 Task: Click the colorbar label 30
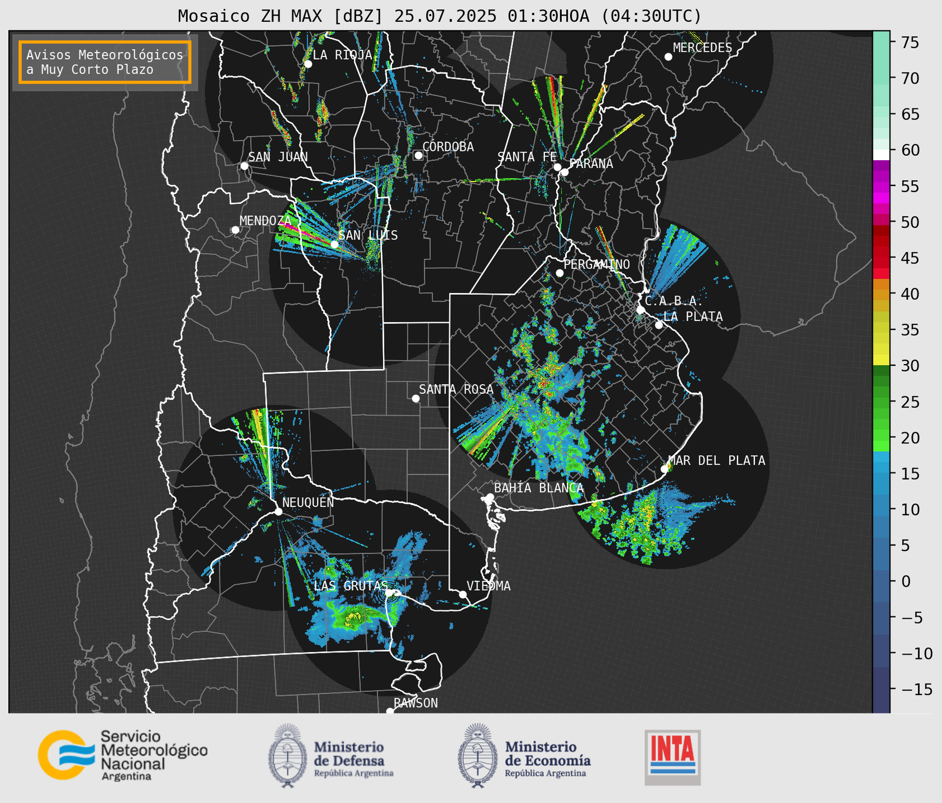pyautogui.click(x=910, y=366)
